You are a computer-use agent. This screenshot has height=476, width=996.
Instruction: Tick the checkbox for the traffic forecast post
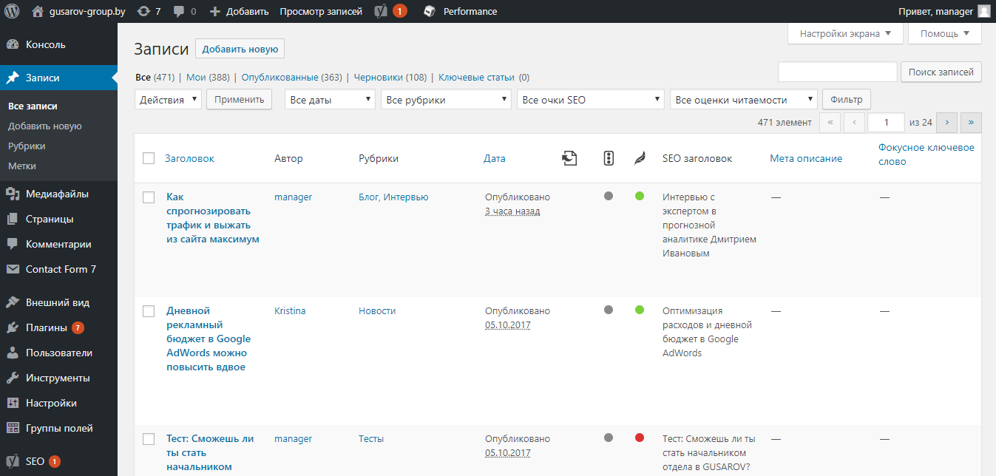(148, 197)
